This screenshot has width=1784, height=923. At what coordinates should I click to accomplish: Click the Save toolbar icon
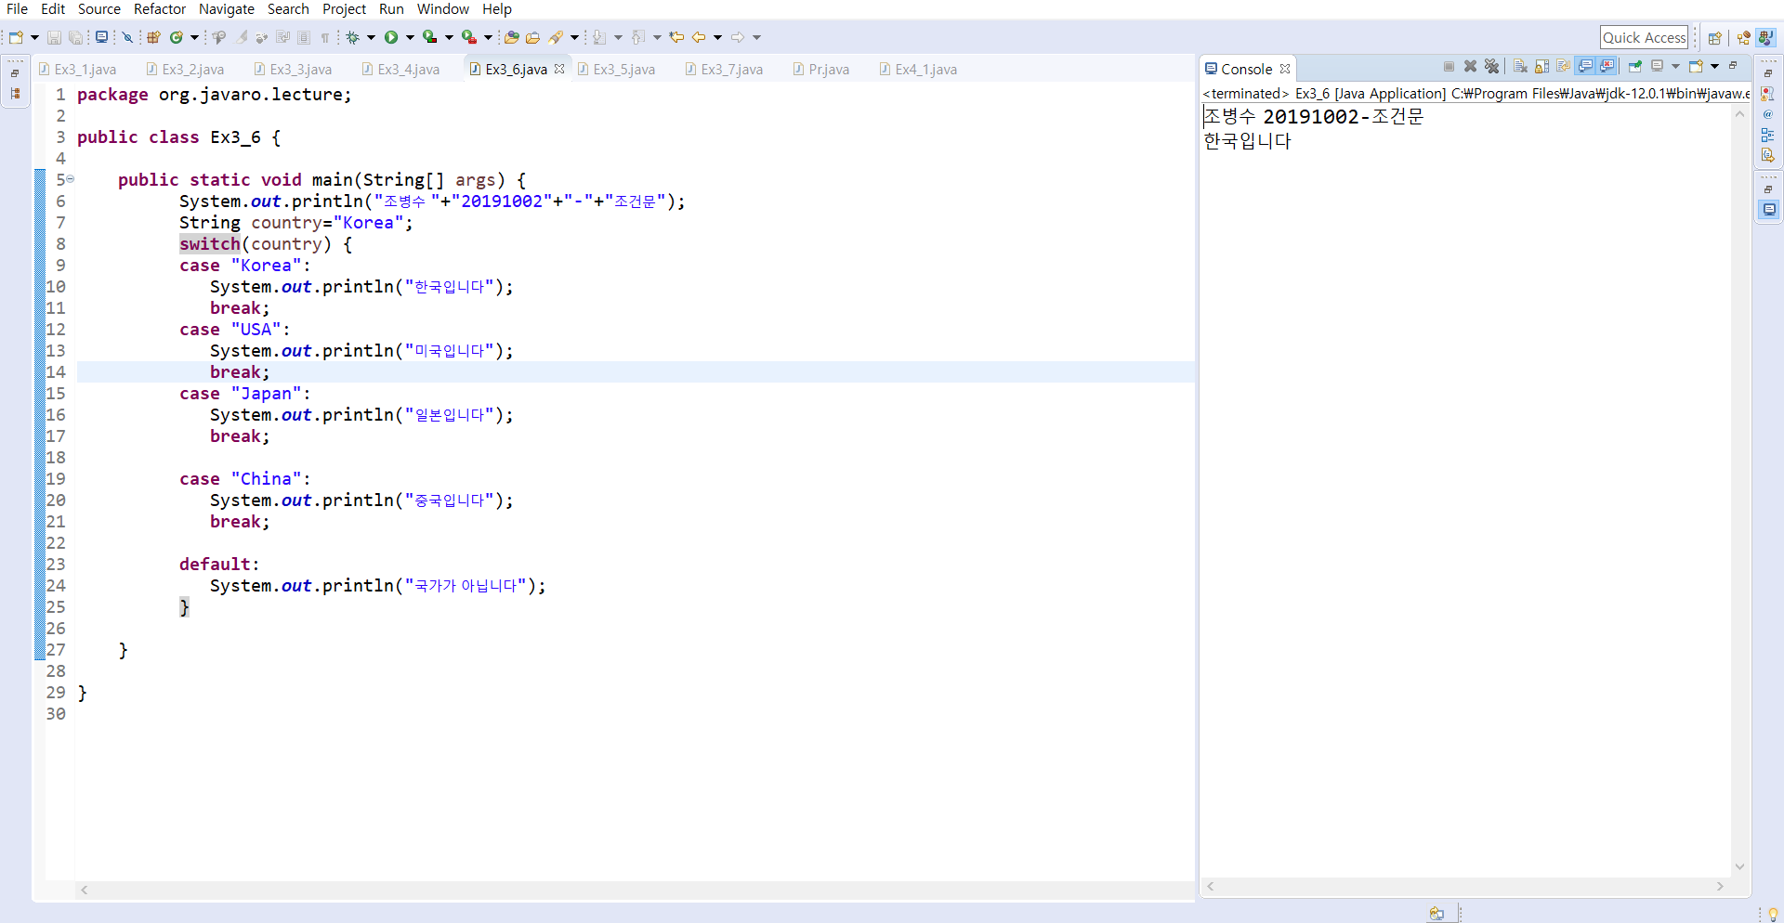coord(54,37)
